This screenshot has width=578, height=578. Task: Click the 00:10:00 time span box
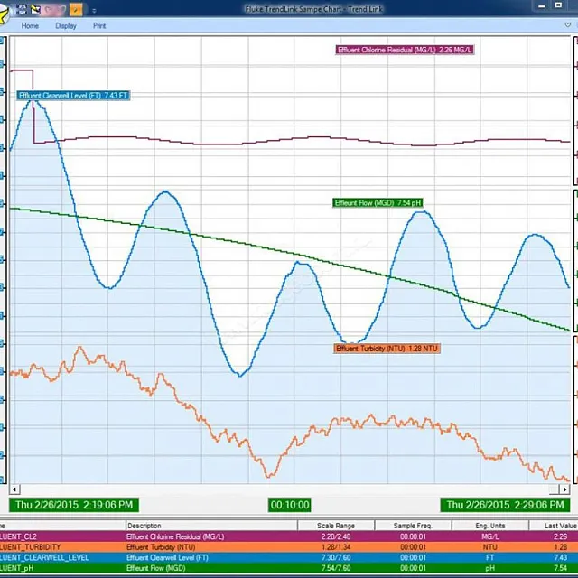289,505
